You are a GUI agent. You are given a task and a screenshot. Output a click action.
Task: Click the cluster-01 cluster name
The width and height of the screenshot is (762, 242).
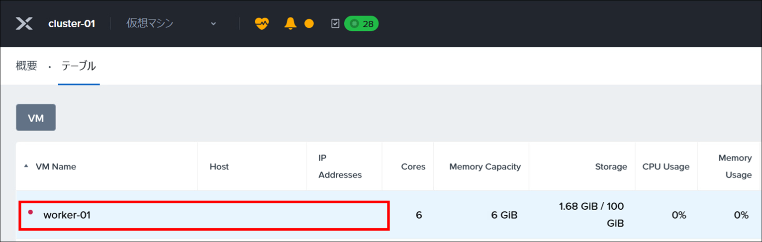(x=72, y=23)
